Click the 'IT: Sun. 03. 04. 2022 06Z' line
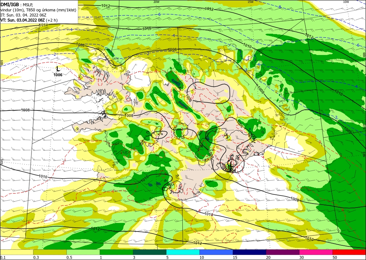This screenshot has width=366, height=260. (x=23, y=15)
